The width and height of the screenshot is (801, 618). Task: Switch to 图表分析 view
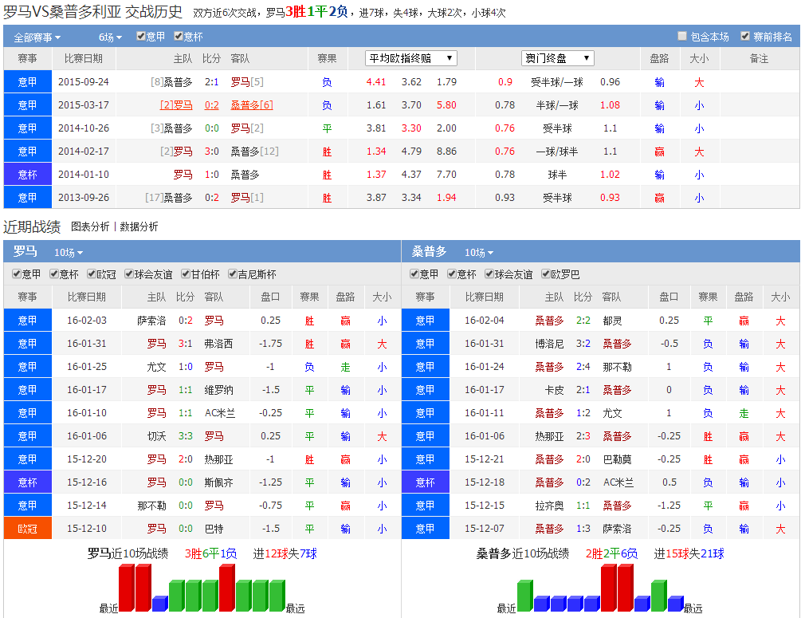[90, 226]
